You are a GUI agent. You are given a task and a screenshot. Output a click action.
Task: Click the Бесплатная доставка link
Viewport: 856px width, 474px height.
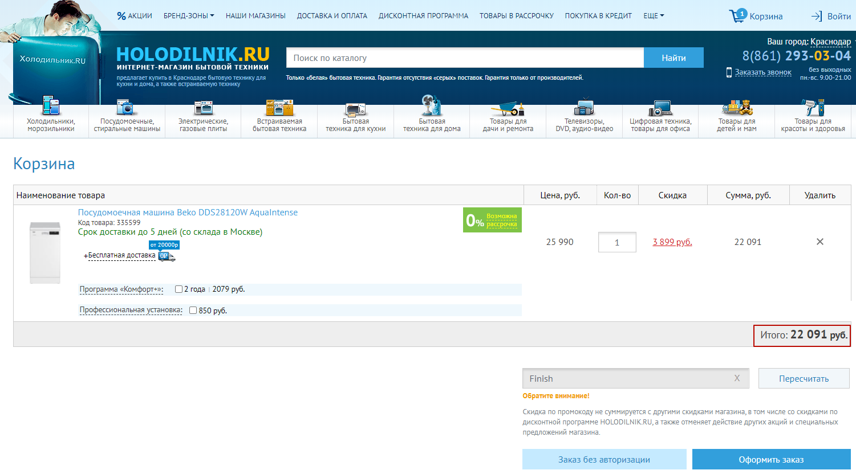[121, 256]
